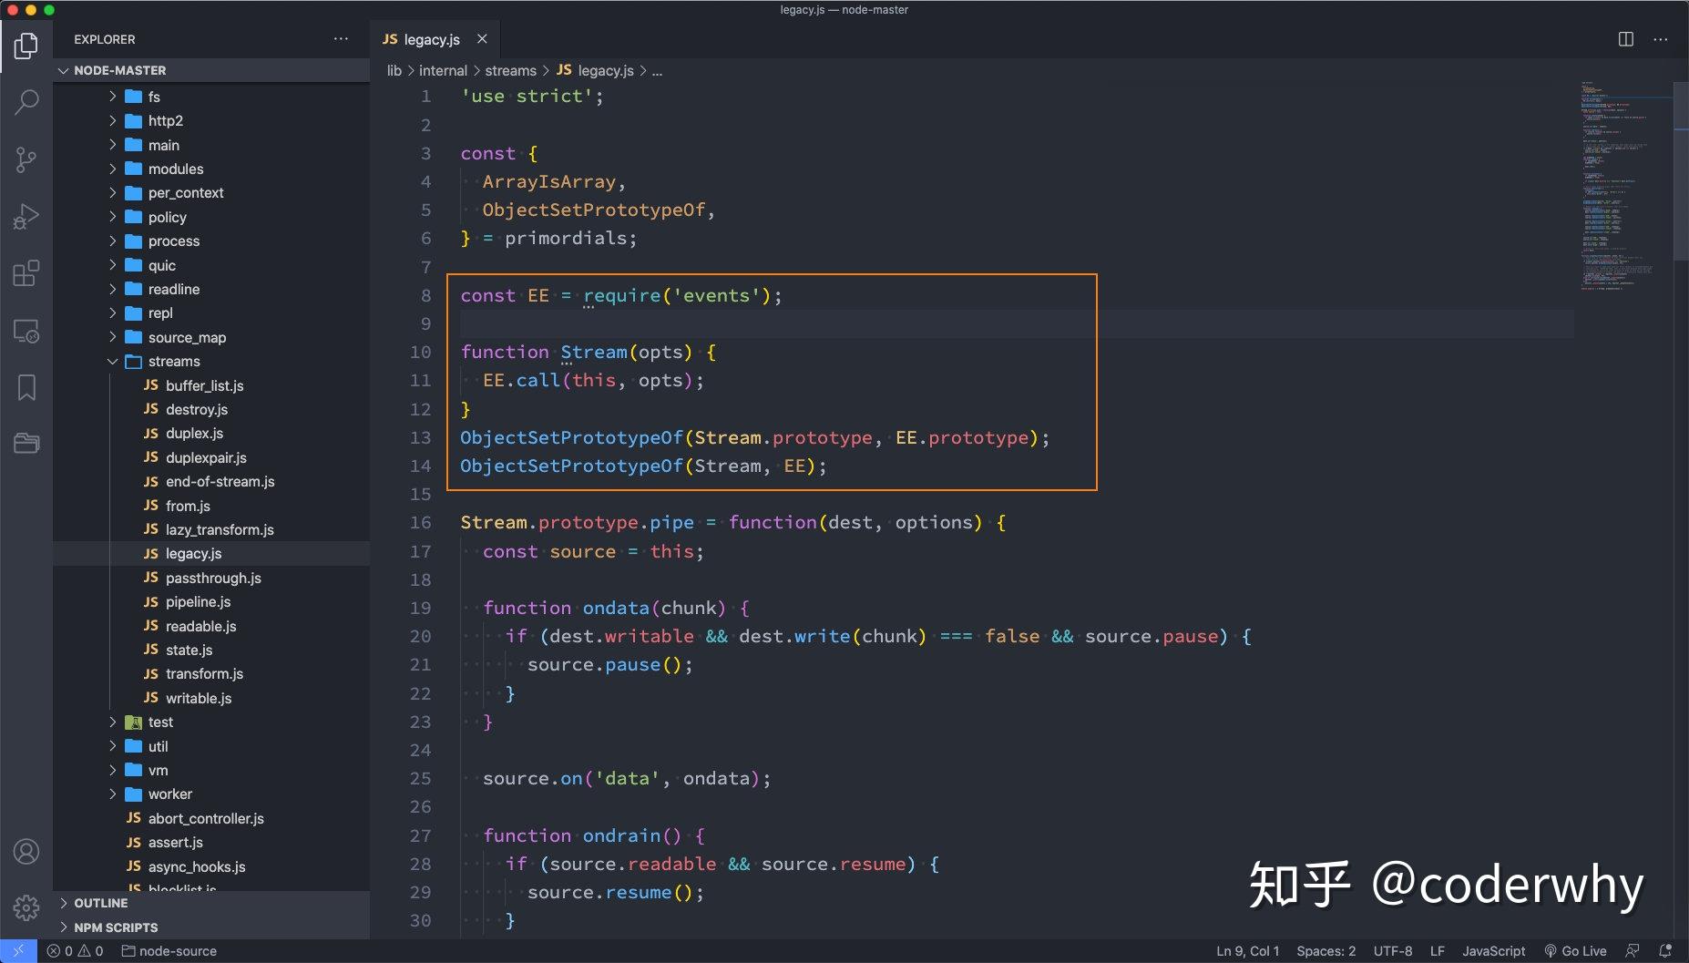Open readable.js from the streams folder
The width and height of the screenshot is (1689, 963).
coord(200,626)
